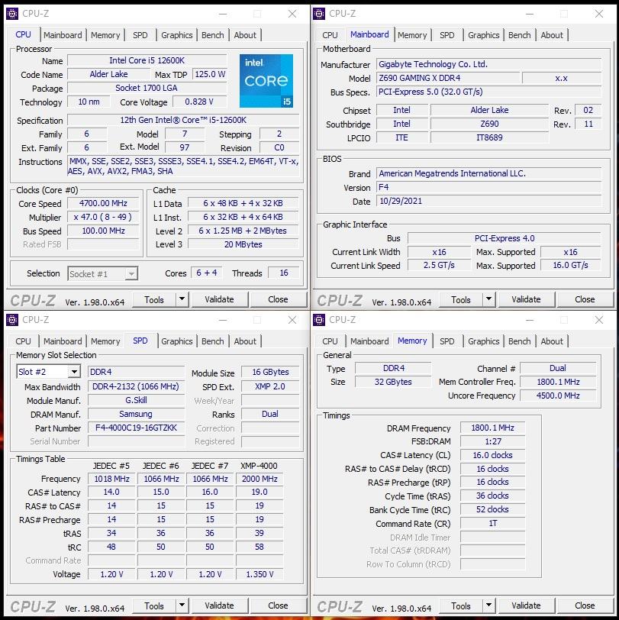619x620 pixels.
Task: Select CPU tab in the SPD window
Action: (24, 341)
